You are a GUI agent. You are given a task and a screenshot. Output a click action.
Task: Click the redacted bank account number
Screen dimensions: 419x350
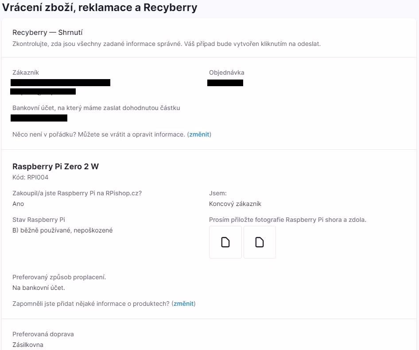[39, 118]
